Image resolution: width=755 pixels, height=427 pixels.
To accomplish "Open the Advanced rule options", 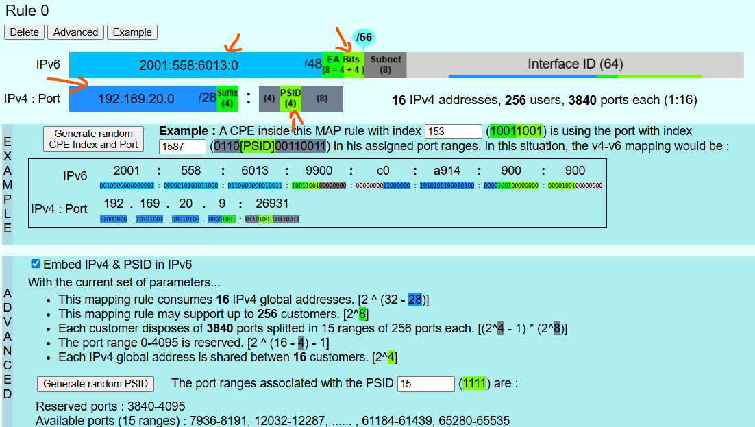I will [75, 32].
